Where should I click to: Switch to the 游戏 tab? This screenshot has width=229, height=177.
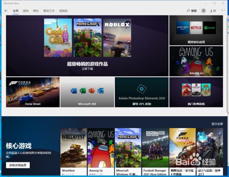pos(26,11)
